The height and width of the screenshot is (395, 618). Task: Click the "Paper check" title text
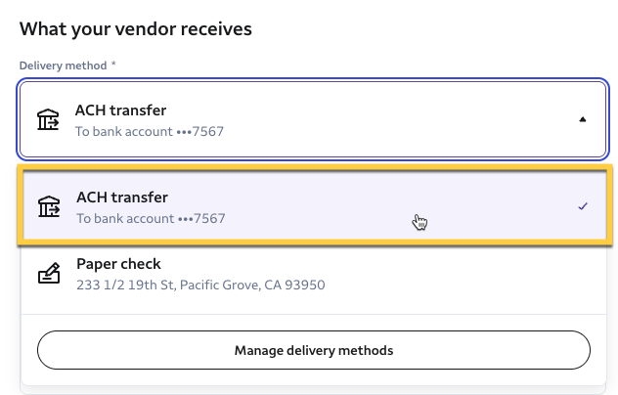118,264
